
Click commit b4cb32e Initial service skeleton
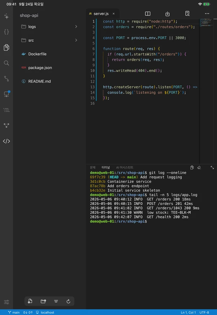(125, 190)
